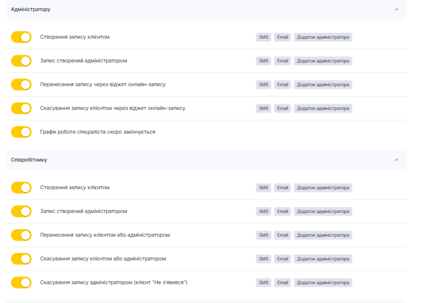Collapse the Співробітнику section chevron

pyautogui.click(x=396, y=160)
